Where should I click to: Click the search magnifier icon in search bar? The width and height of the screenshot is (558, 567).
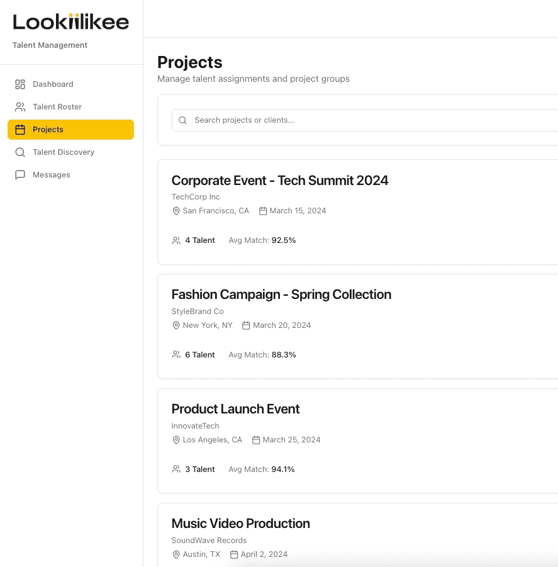click(183, 120)
